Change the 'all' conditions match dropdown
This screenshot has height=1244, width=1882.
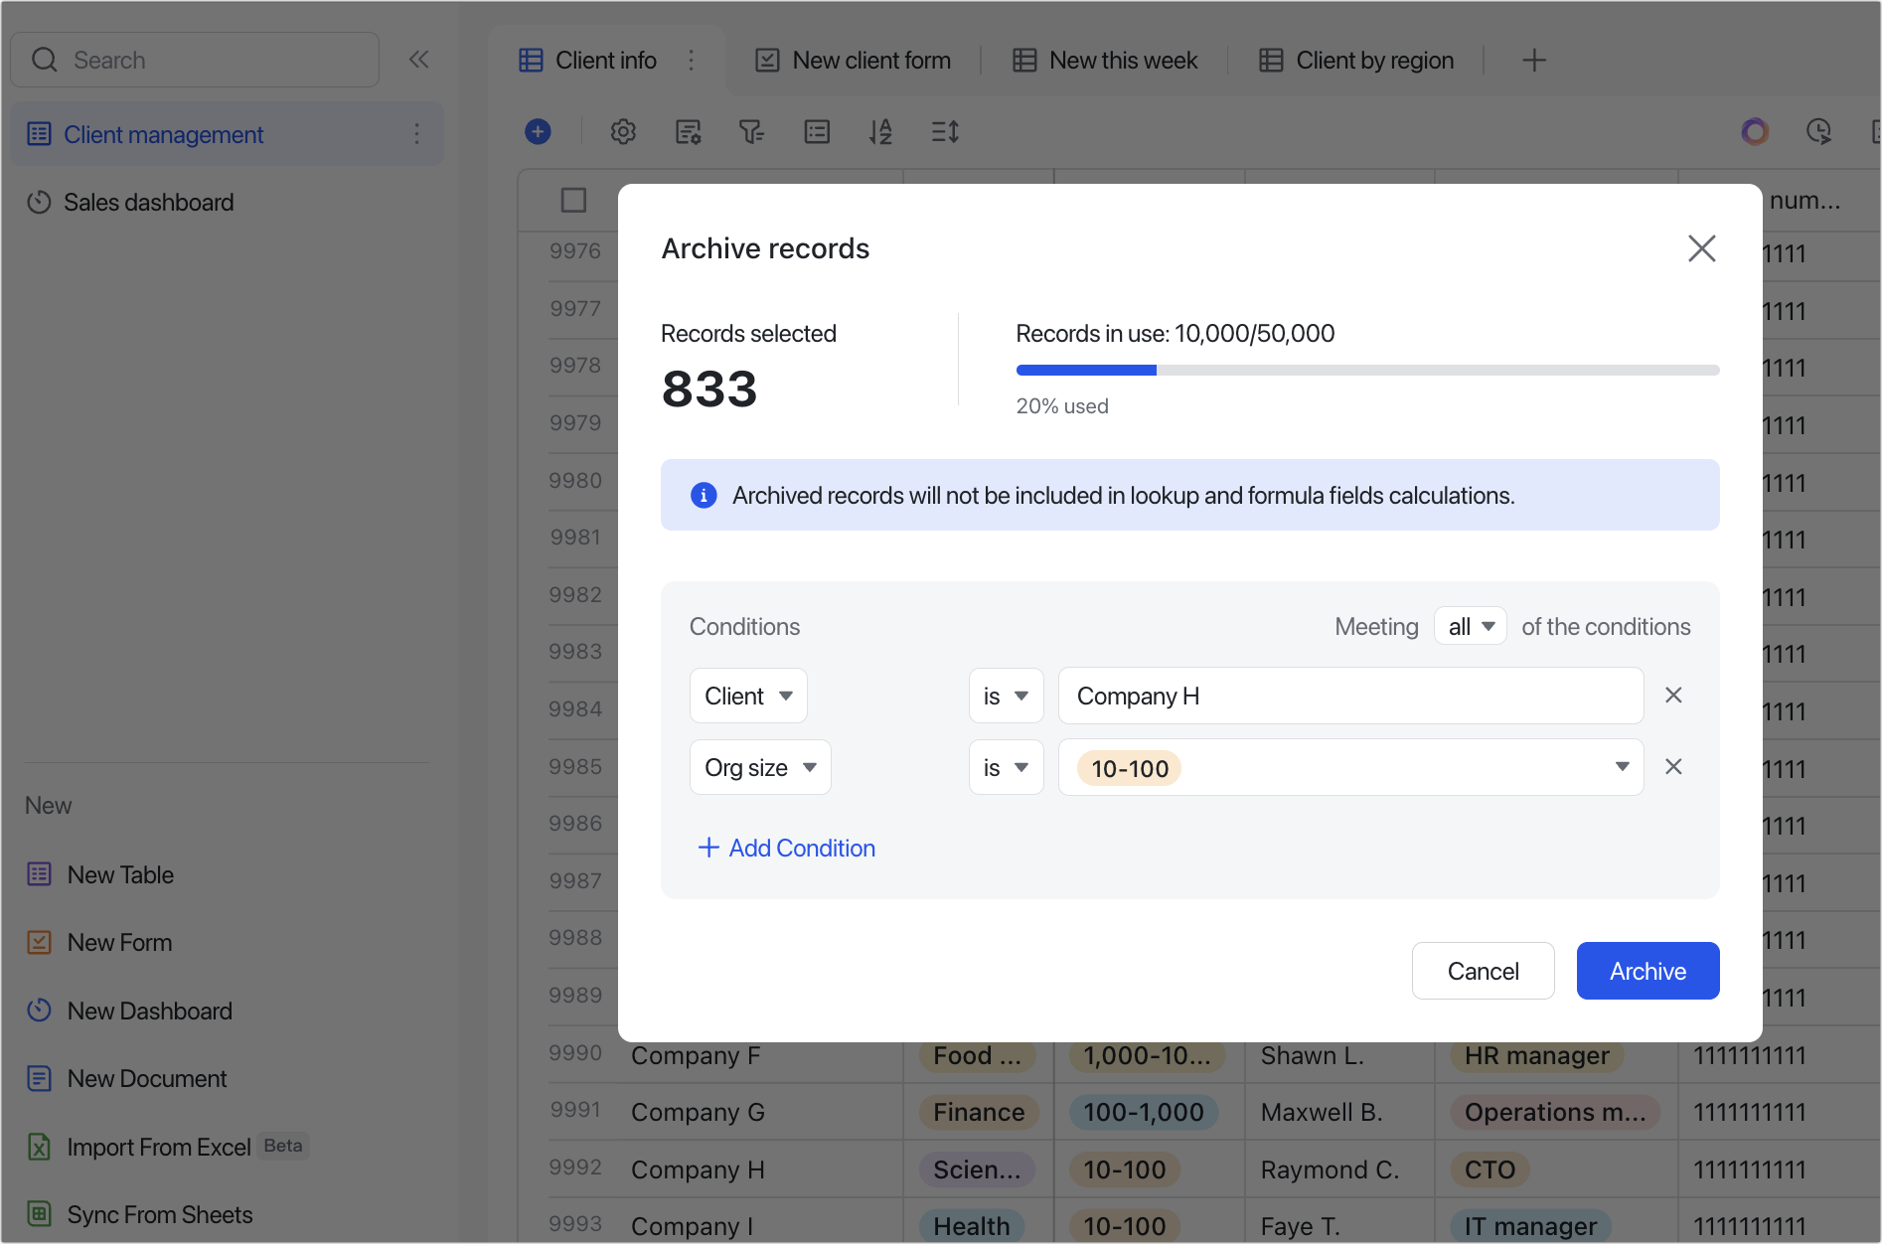pyautogui.click(x=1471, y=627)
